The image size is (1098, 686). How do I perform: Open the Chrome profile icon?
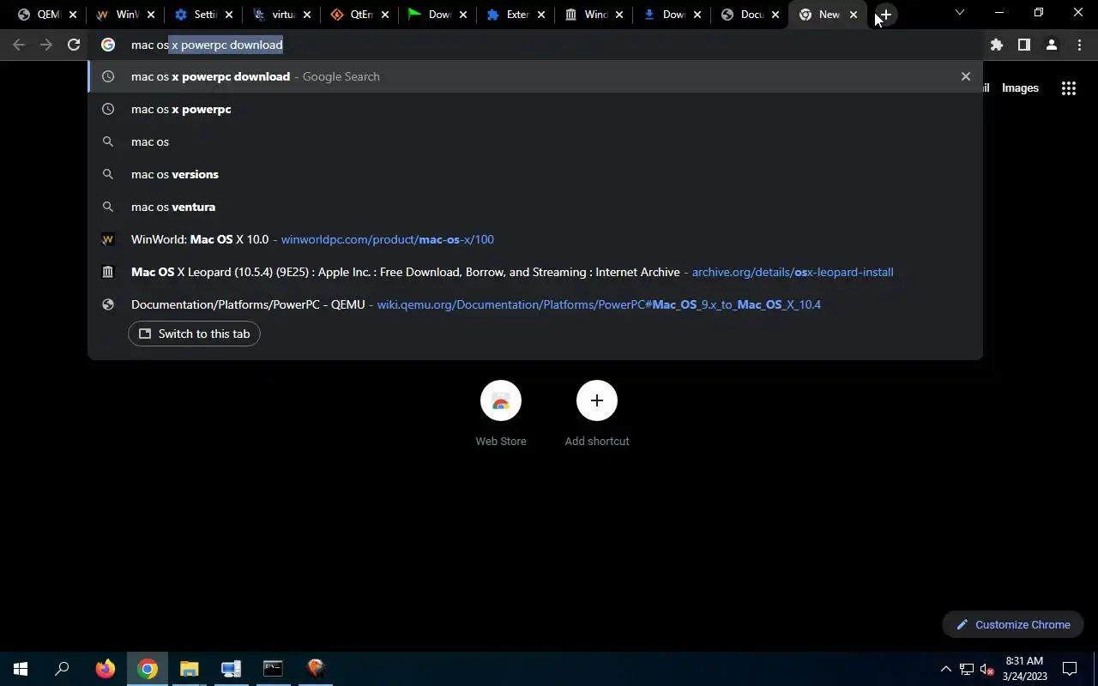point(1051,45)
